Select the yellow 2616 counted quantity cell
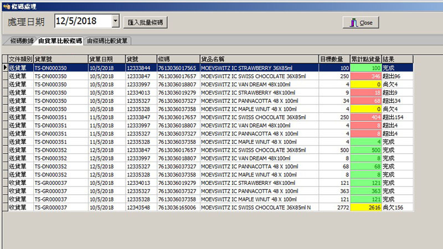 [365, 207]
